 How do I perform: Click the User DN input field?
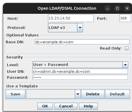pyautogui.click(x=80, y=71)
